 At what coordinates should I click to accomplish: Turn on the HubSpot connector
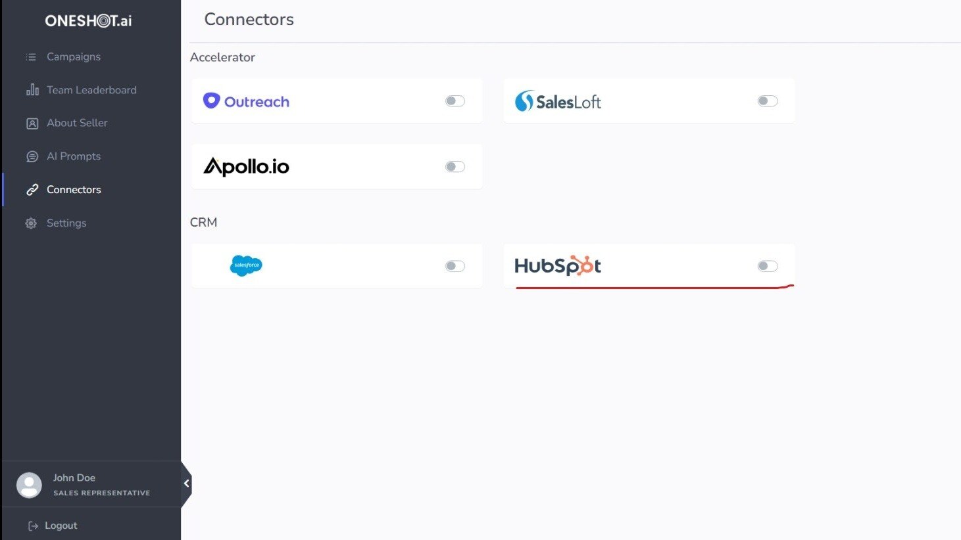coord(766,265)
